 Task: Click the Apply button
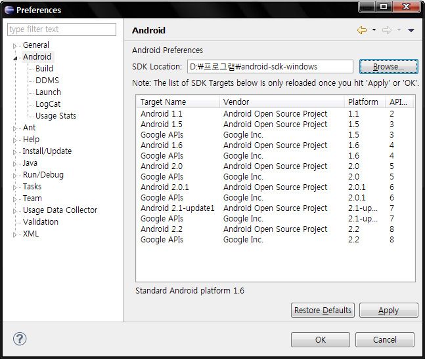click(x=389, y=311)
